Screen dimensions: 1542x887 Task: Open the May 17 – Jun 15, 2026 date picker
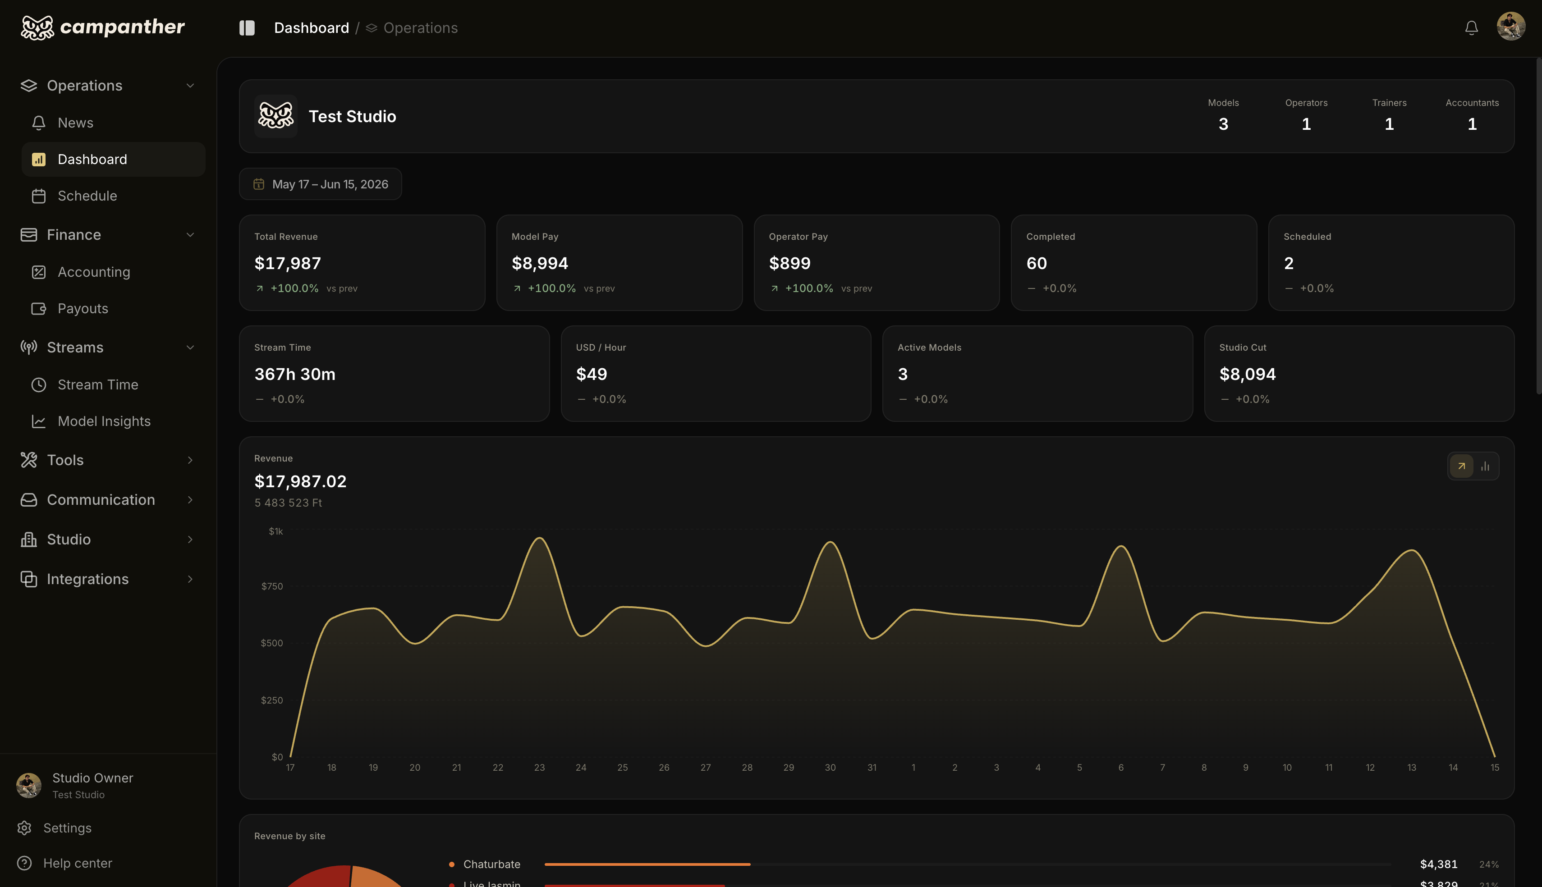click(x=321, y=184)
